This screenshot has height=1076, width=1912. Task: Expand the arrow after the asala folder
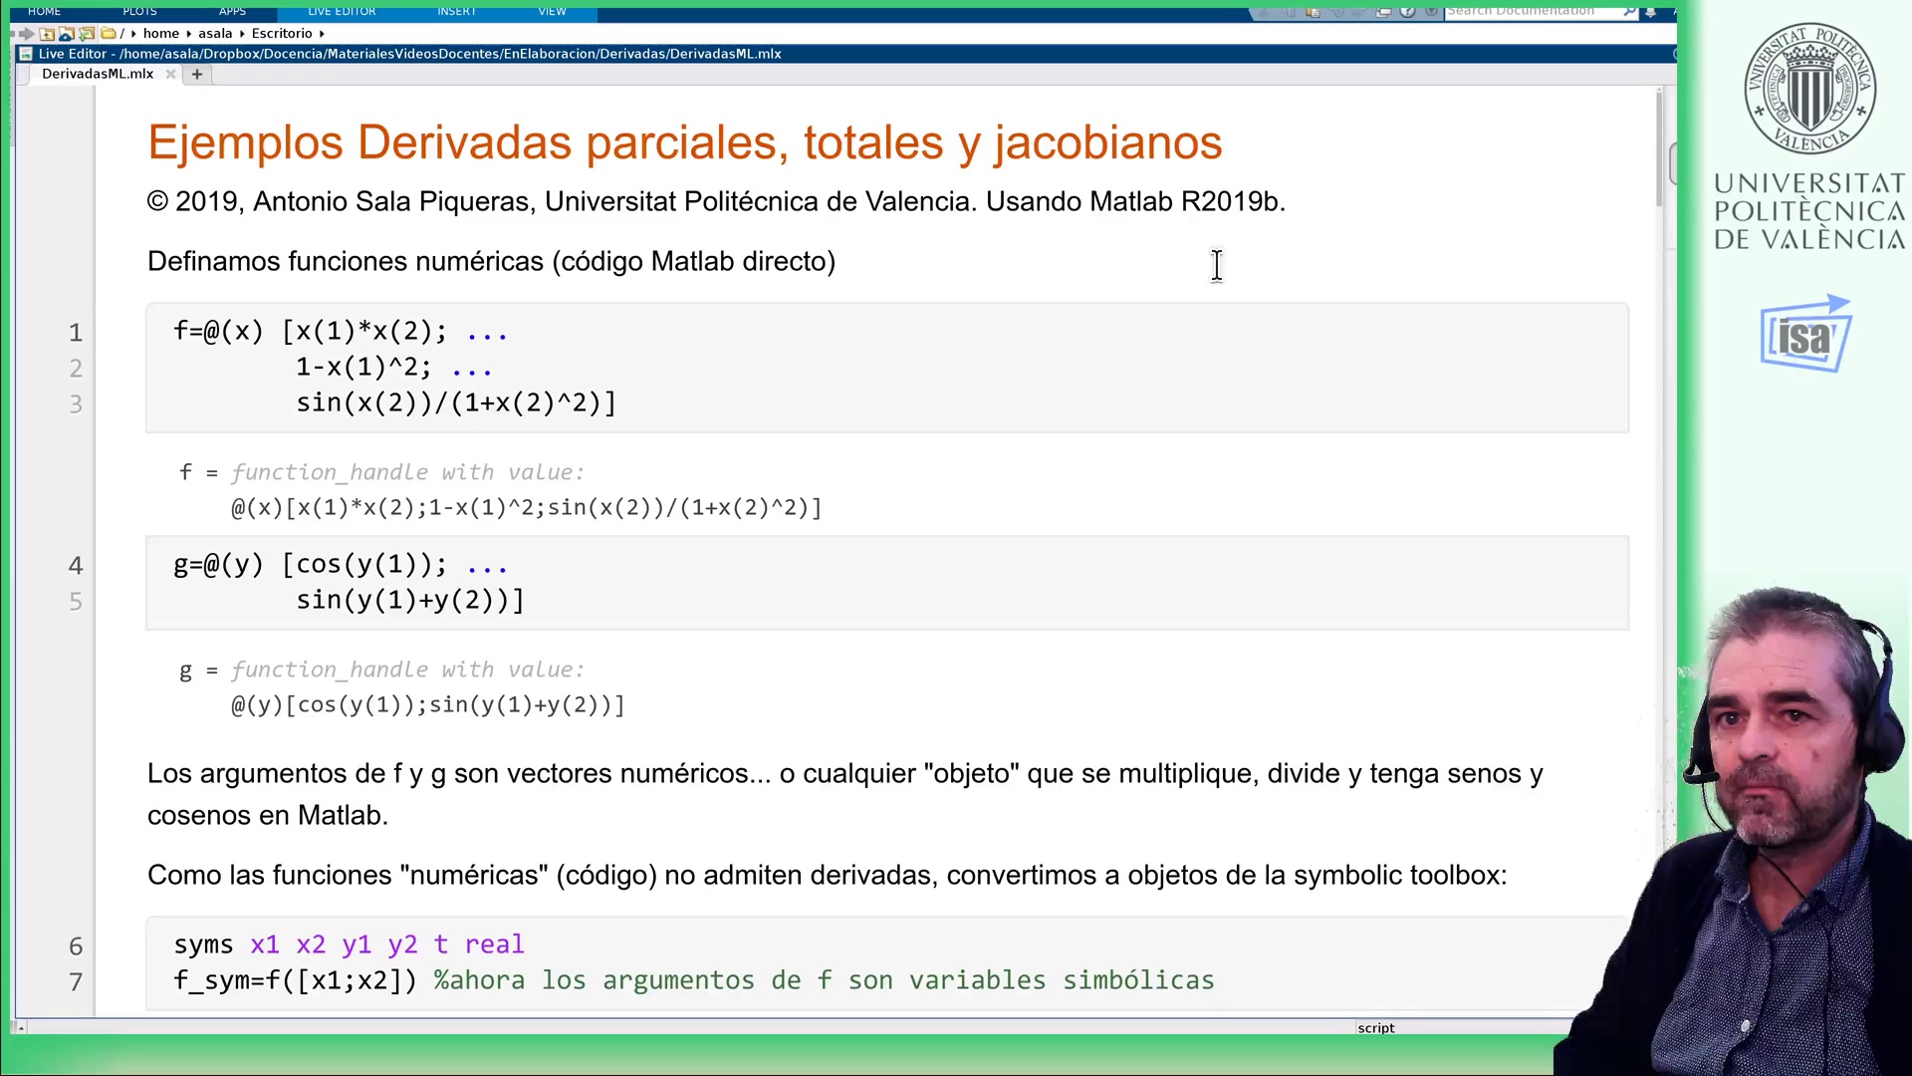(241, 34)
